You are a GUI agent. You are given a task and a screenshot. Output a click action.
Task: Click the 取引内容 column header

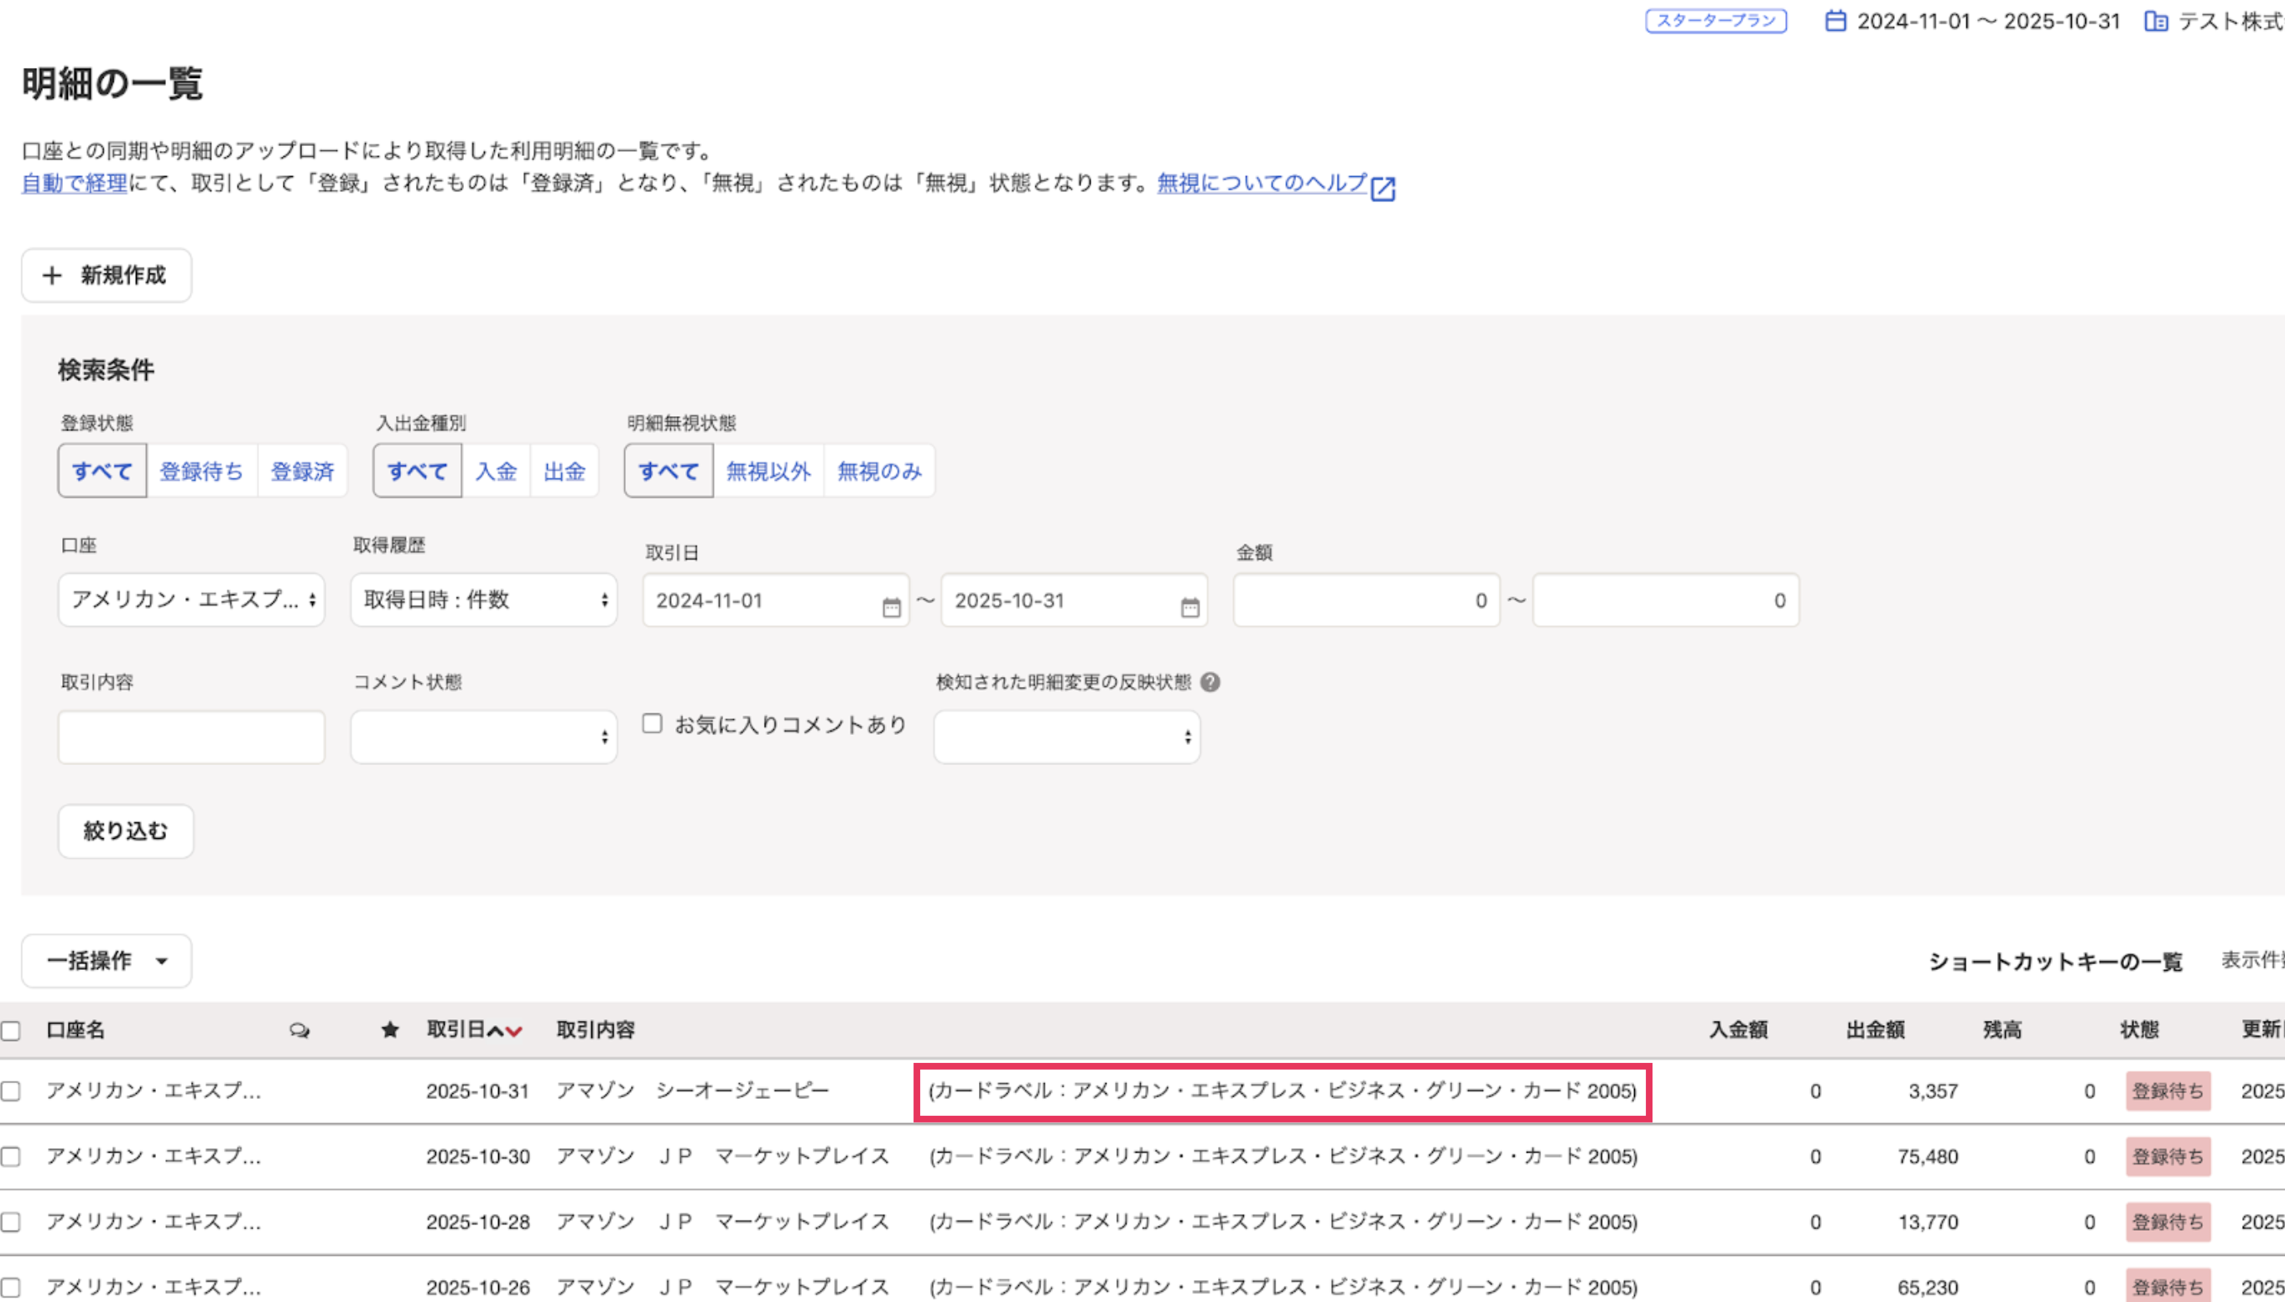pyautogui.click(x=596, y=1030)
